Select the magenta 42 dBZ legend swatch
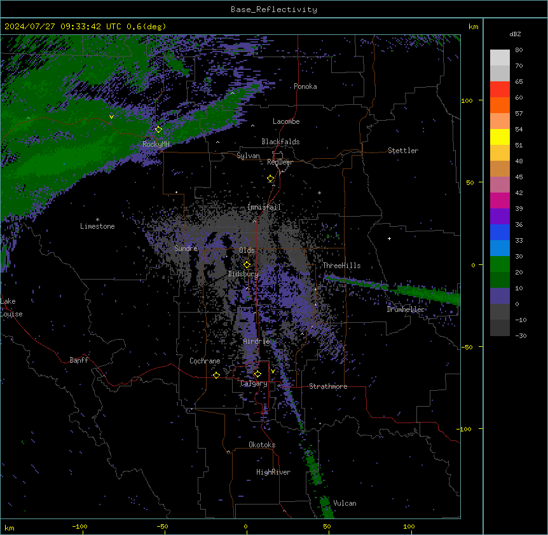548x535 pixels. point(500,200)
